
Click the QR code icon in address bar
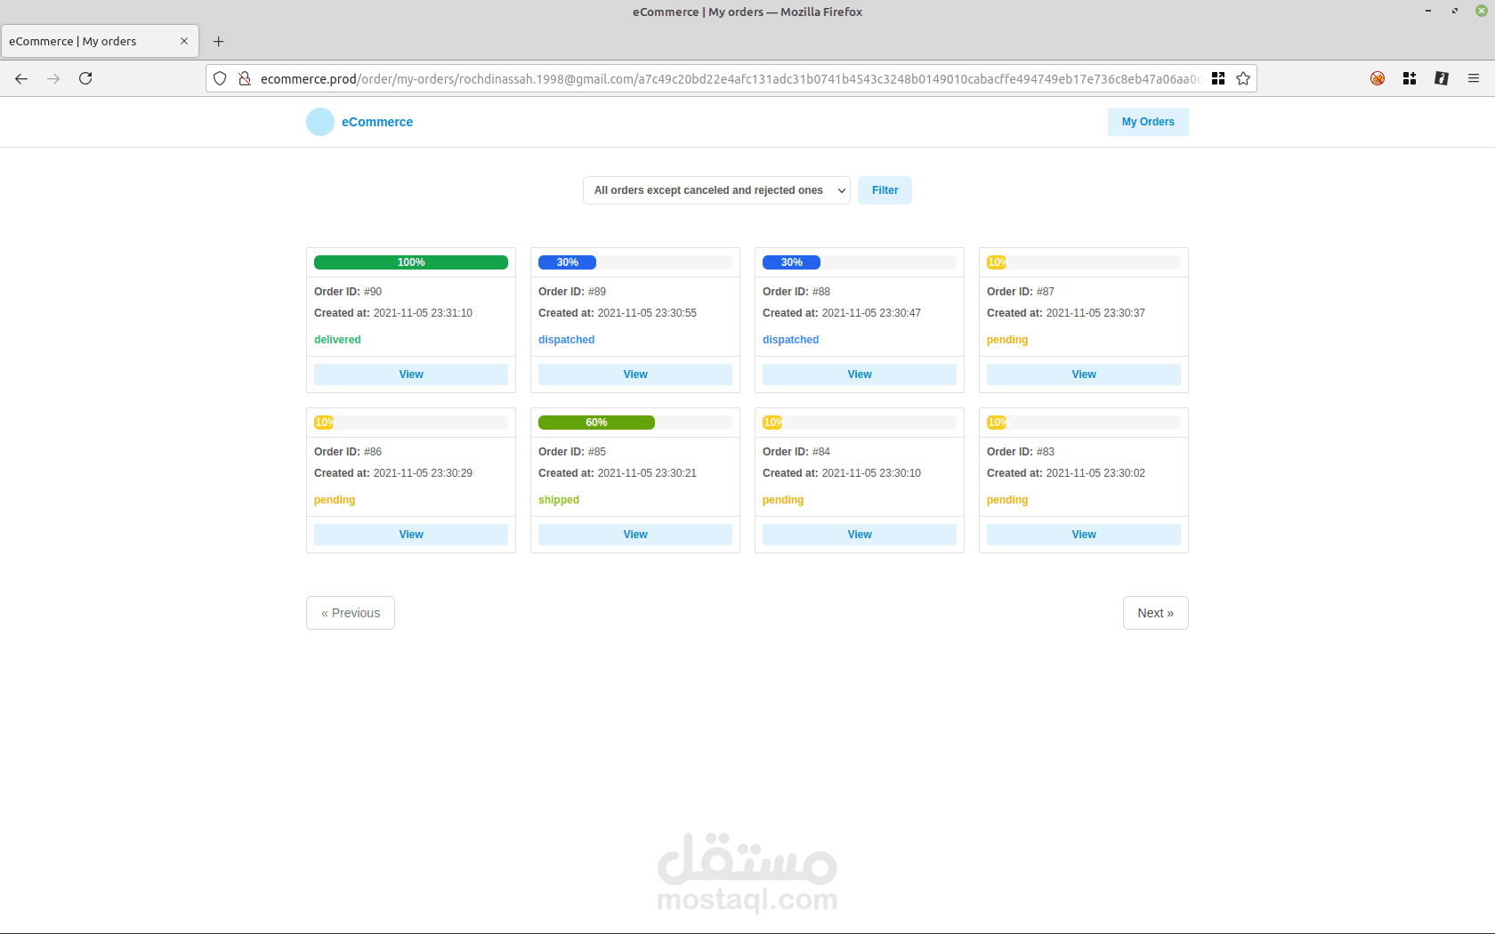click(x=1218, y=78)
